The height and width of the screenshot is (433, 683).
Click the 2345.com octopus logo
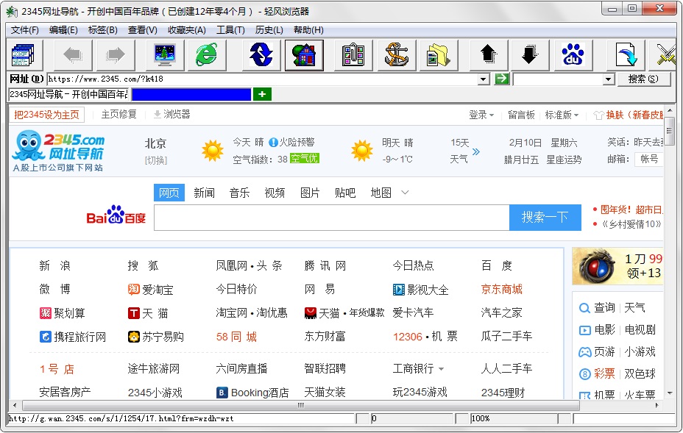[58, 151]
